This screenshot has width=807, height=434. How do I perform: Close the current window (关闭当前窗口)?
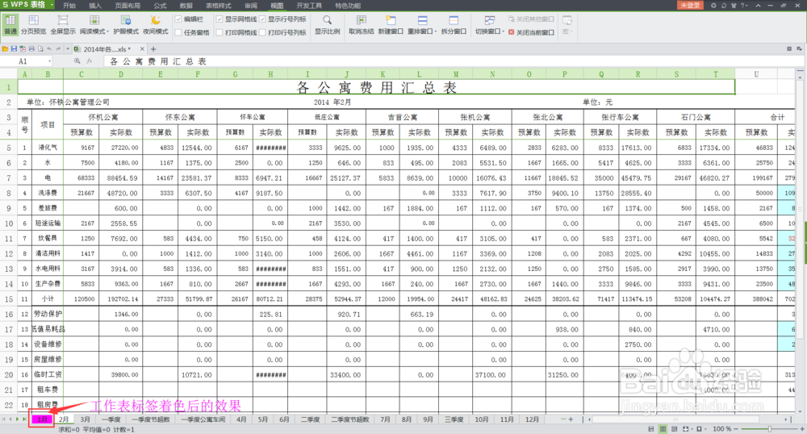(x=531, y=32)
